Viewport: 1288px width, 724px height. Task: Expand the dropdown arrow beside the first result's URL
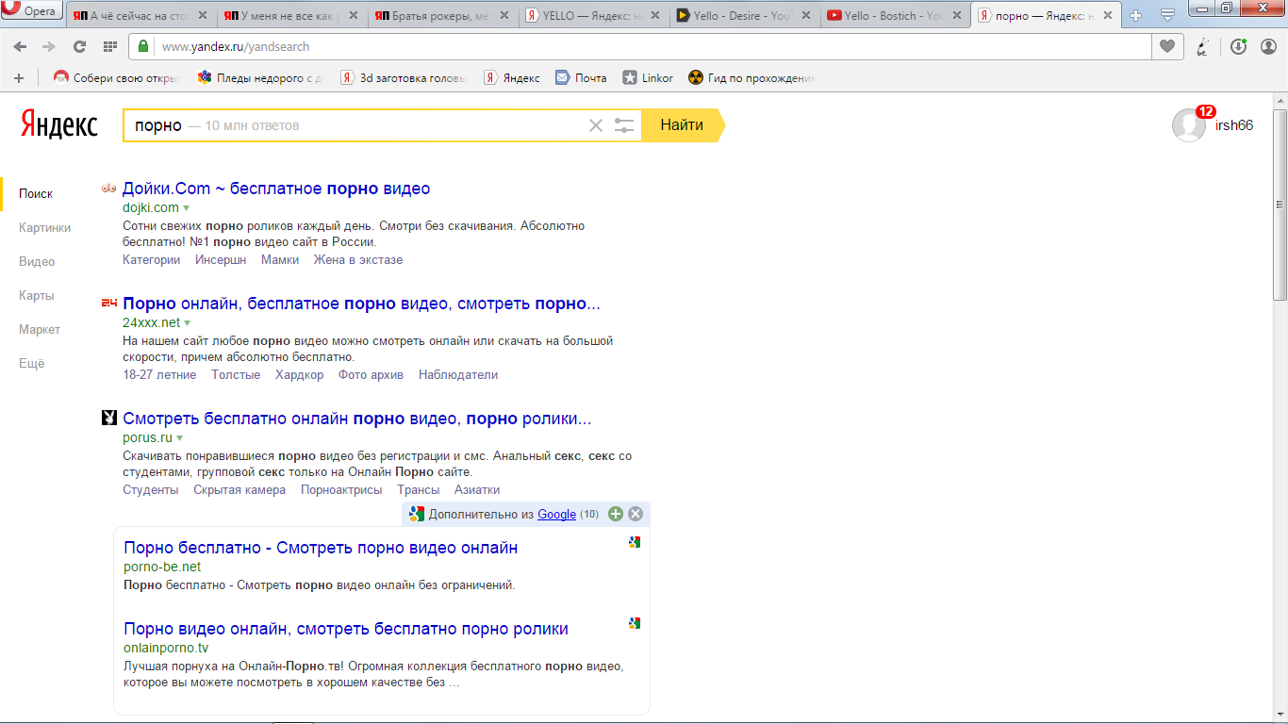(187, 207)
